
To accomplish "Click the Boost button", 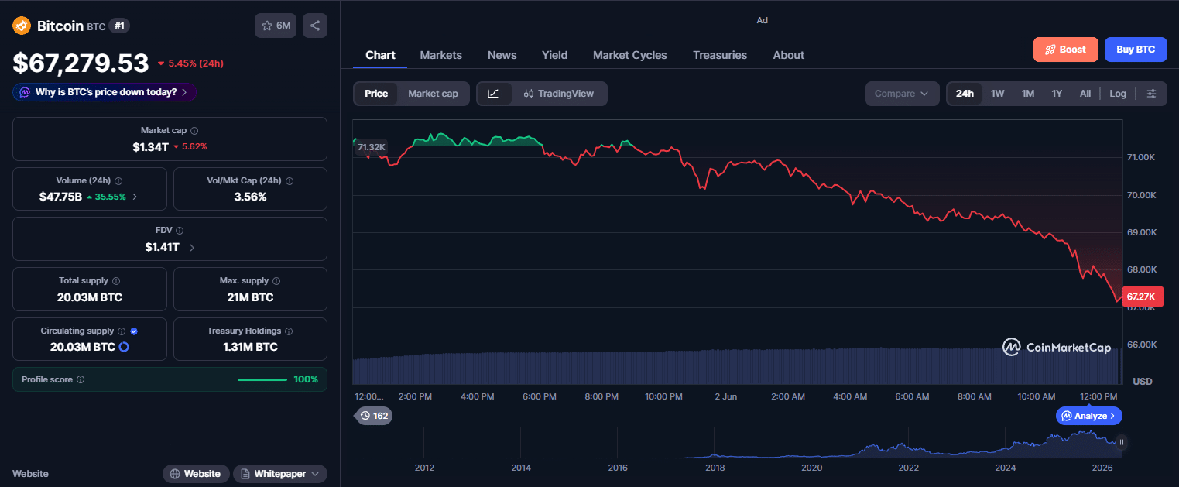I will coord(1066,50).
